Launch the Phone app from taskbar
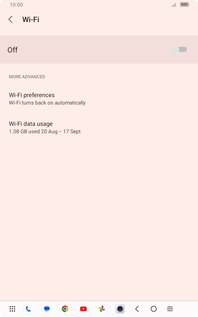This screenshot has width=198, height=317. (28, 309)
